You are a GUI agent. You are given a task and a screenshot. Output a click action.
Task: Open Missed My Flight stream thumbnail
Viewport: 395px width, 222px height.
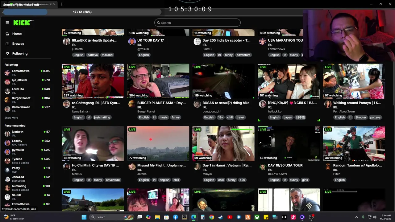tap(158, 144)
